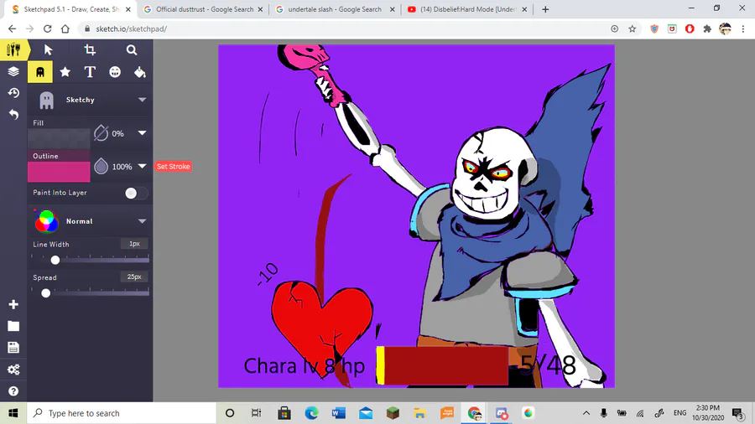Click the Spread slider handle
Viewport: 755px width, 424px height.
coord(45,292)
